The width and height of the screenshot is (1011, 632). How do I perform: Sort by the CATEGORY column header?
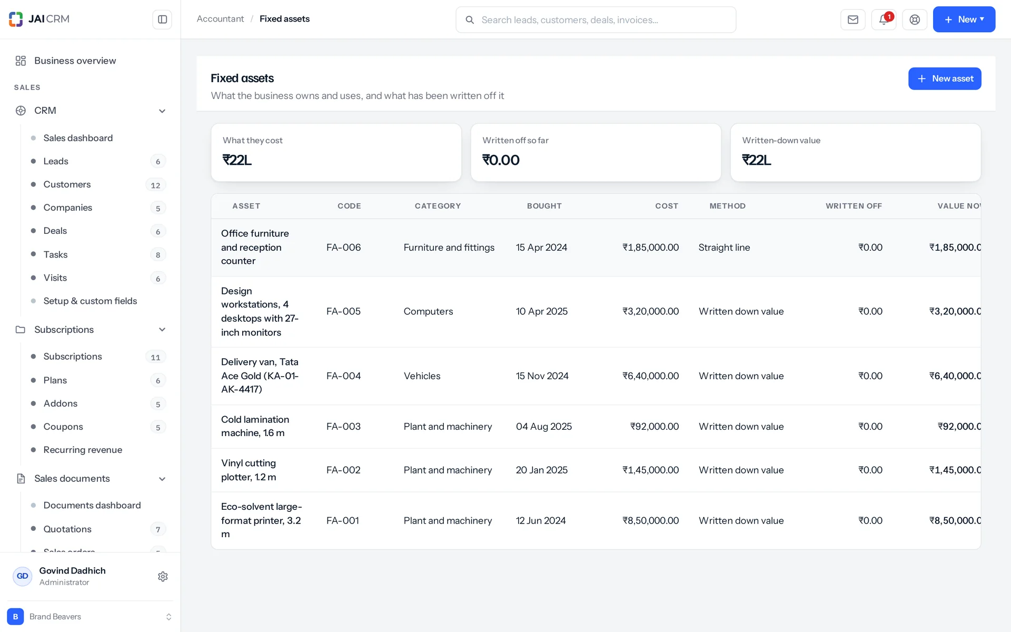coord(438,206)
